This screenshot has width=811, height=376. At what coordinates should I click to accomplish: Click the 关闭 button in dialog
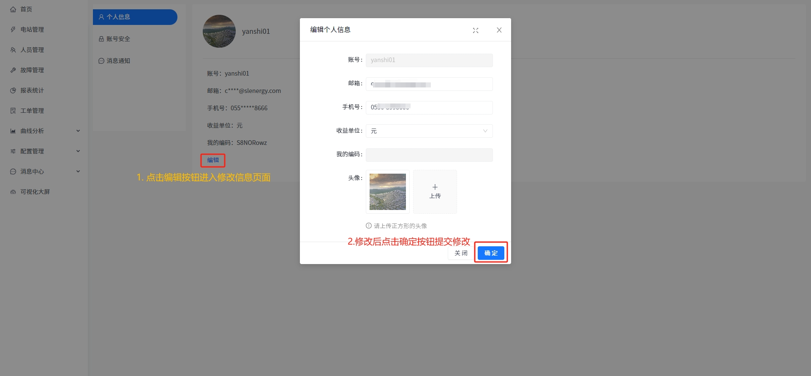click(x=461, y=253)
